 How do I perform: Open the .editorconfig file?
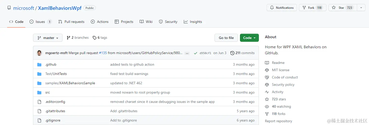click(x=55, y=102)
